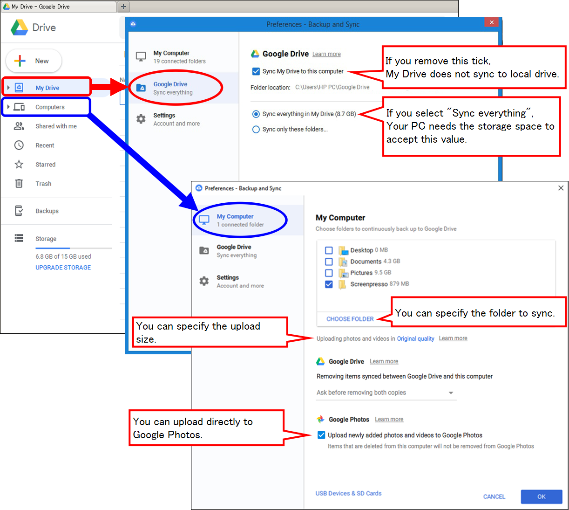The width and height of the screenshot is (569, 510).
Task: Click the Google Photos pinwheel icon
Action: click(320, 419)
